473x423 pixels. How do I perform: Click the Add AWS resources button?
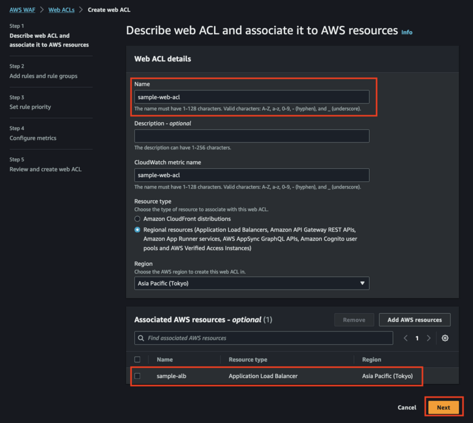pyautogui.click(x=414, y=320)
